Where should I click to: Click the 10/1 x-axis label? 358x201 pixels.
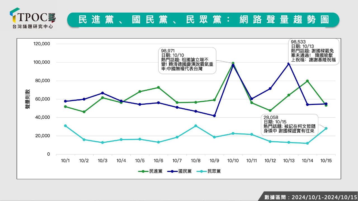tap(65, 161)
